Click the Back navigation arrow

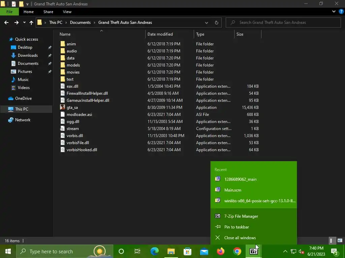(6, 23)
